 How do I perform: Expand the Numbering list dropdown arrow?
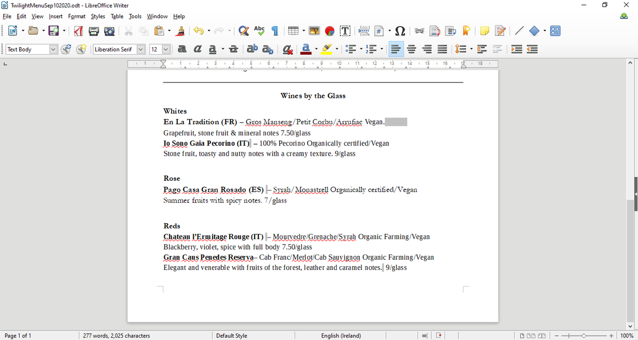[382, 49]
